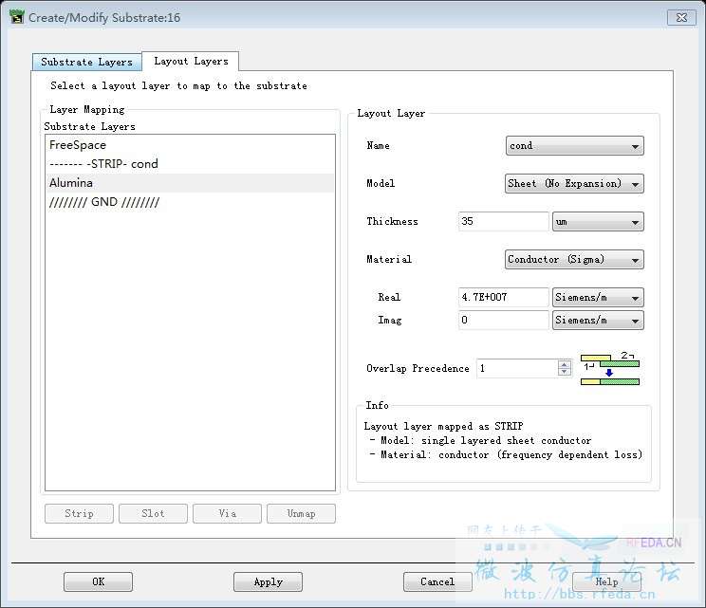706x608 pixels.
Task: Select FreeSpace in Substrate Layers list
Action: click(x=78, y=145)
